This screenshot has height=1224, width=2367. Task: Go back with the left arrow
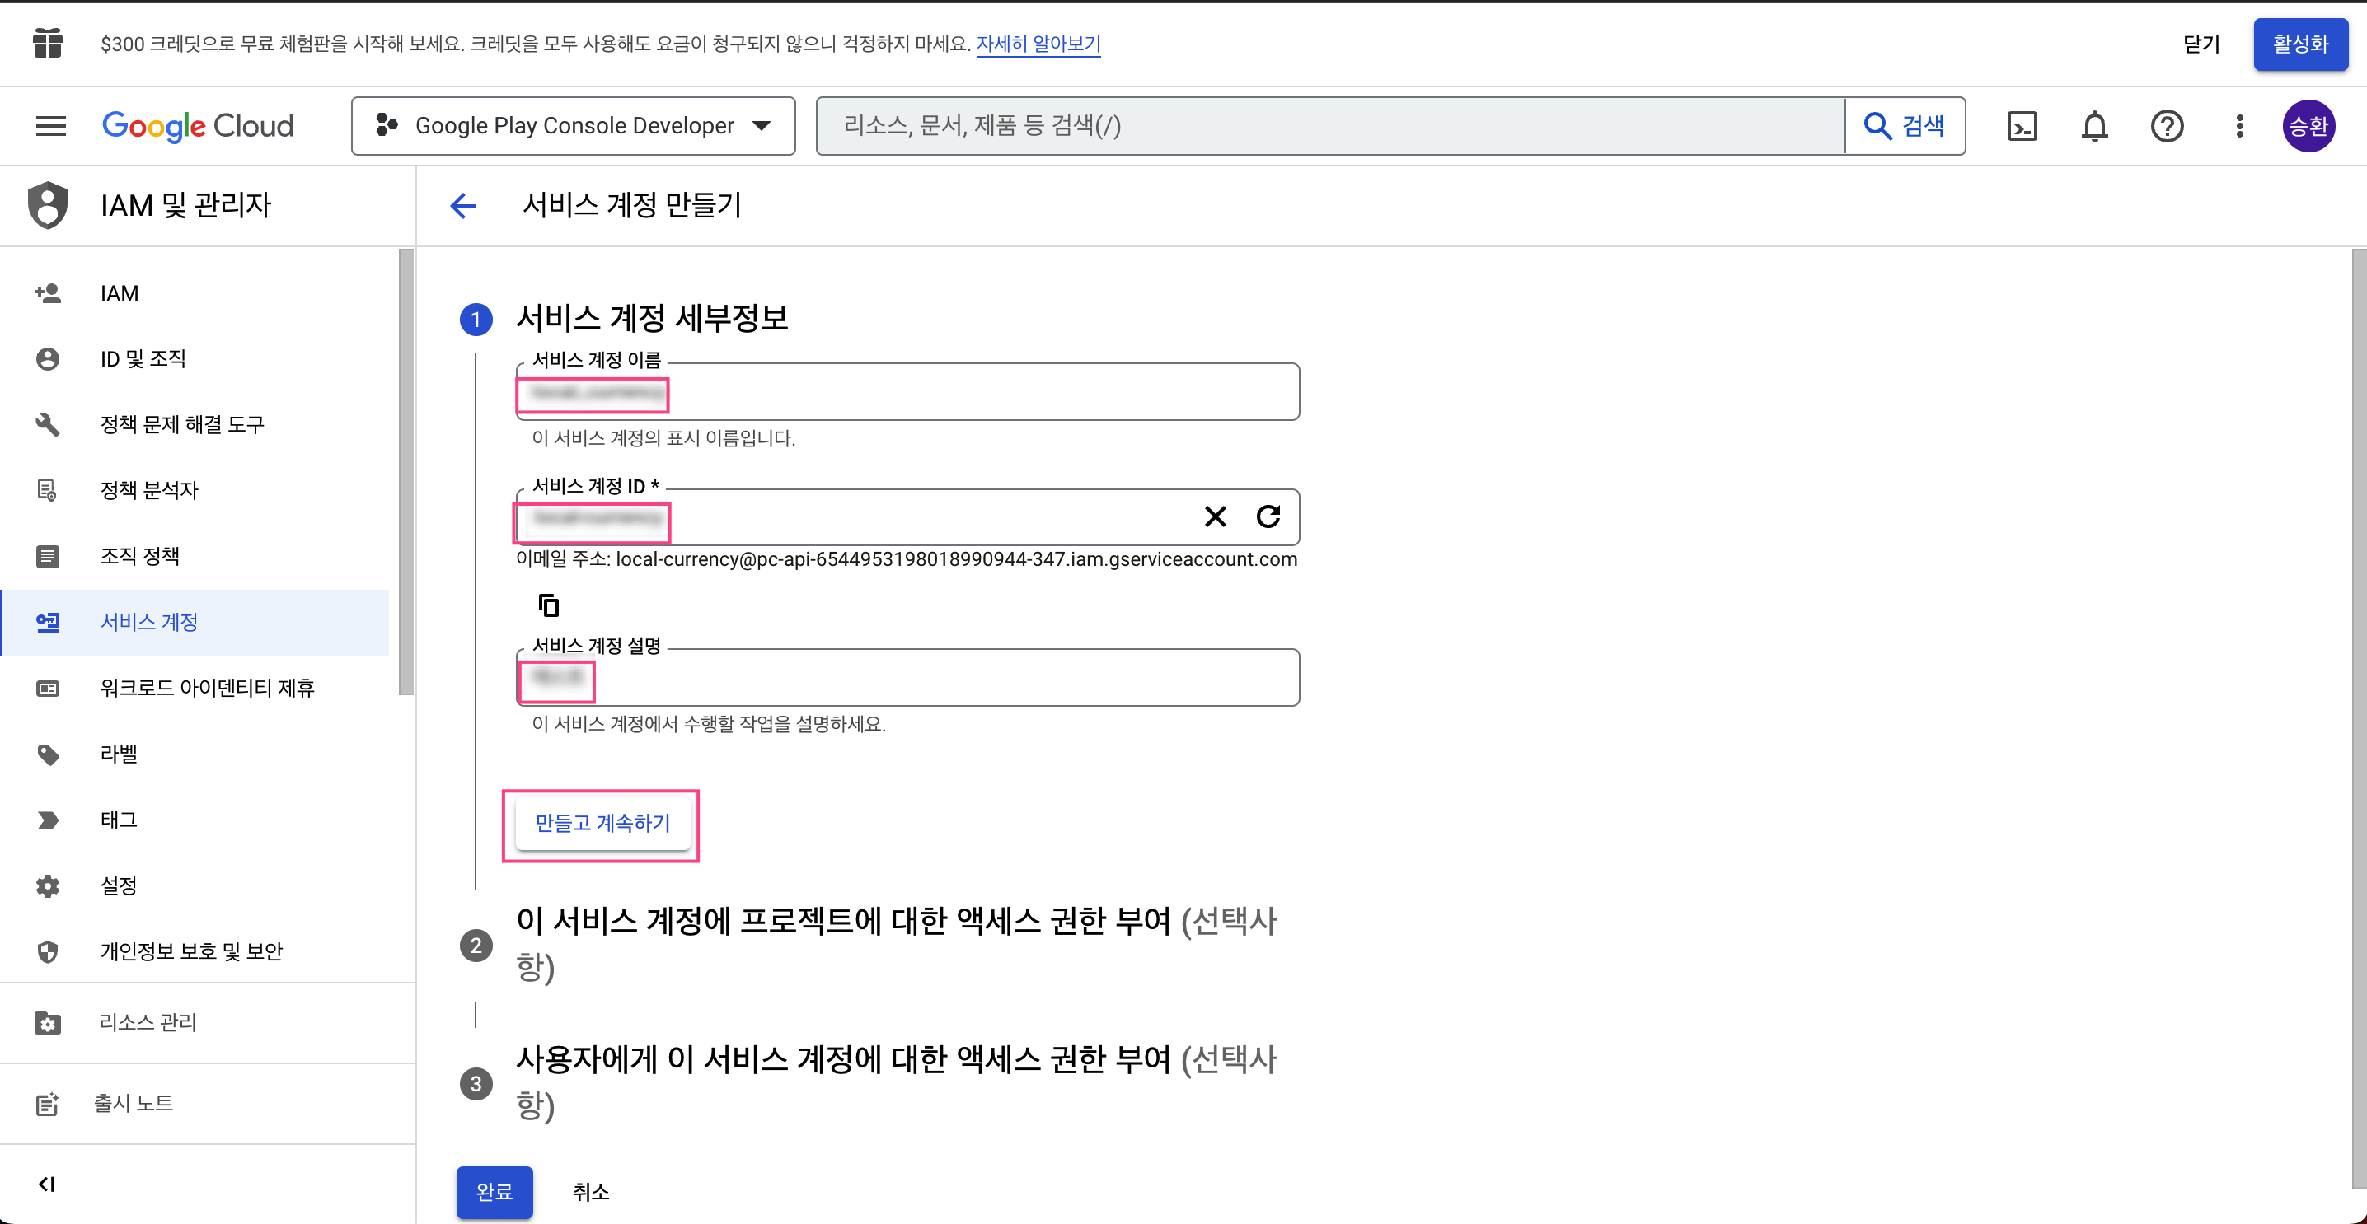[464, 205]
